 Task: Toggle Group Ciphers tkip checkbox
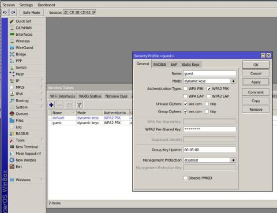coord(207,111)
